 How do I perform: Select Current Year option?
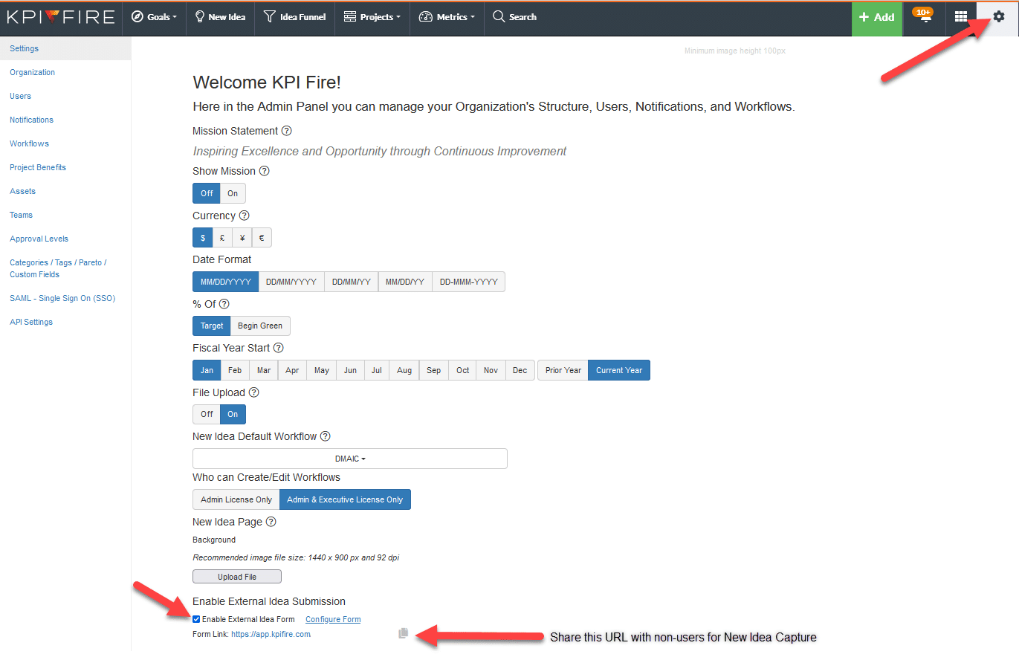[x=619, y=370]
